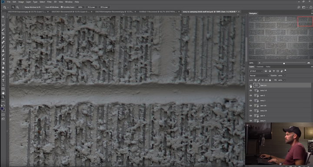The height and width of the screenshot is (167, 313).
Task: Click the lock all layer icon
Action: click(x=270, y=80)
